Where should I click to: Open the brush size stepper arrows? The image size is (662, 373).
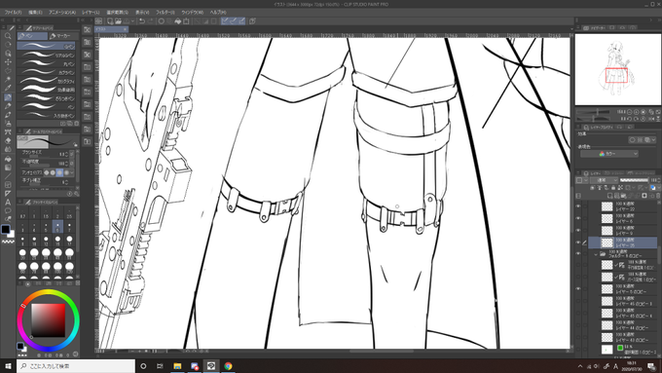(x=67, y=154)
